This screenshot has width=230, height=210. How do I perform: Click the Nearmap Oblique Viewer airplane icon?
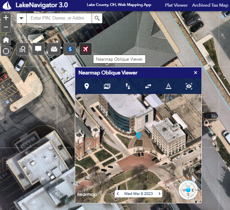(86, 49)
